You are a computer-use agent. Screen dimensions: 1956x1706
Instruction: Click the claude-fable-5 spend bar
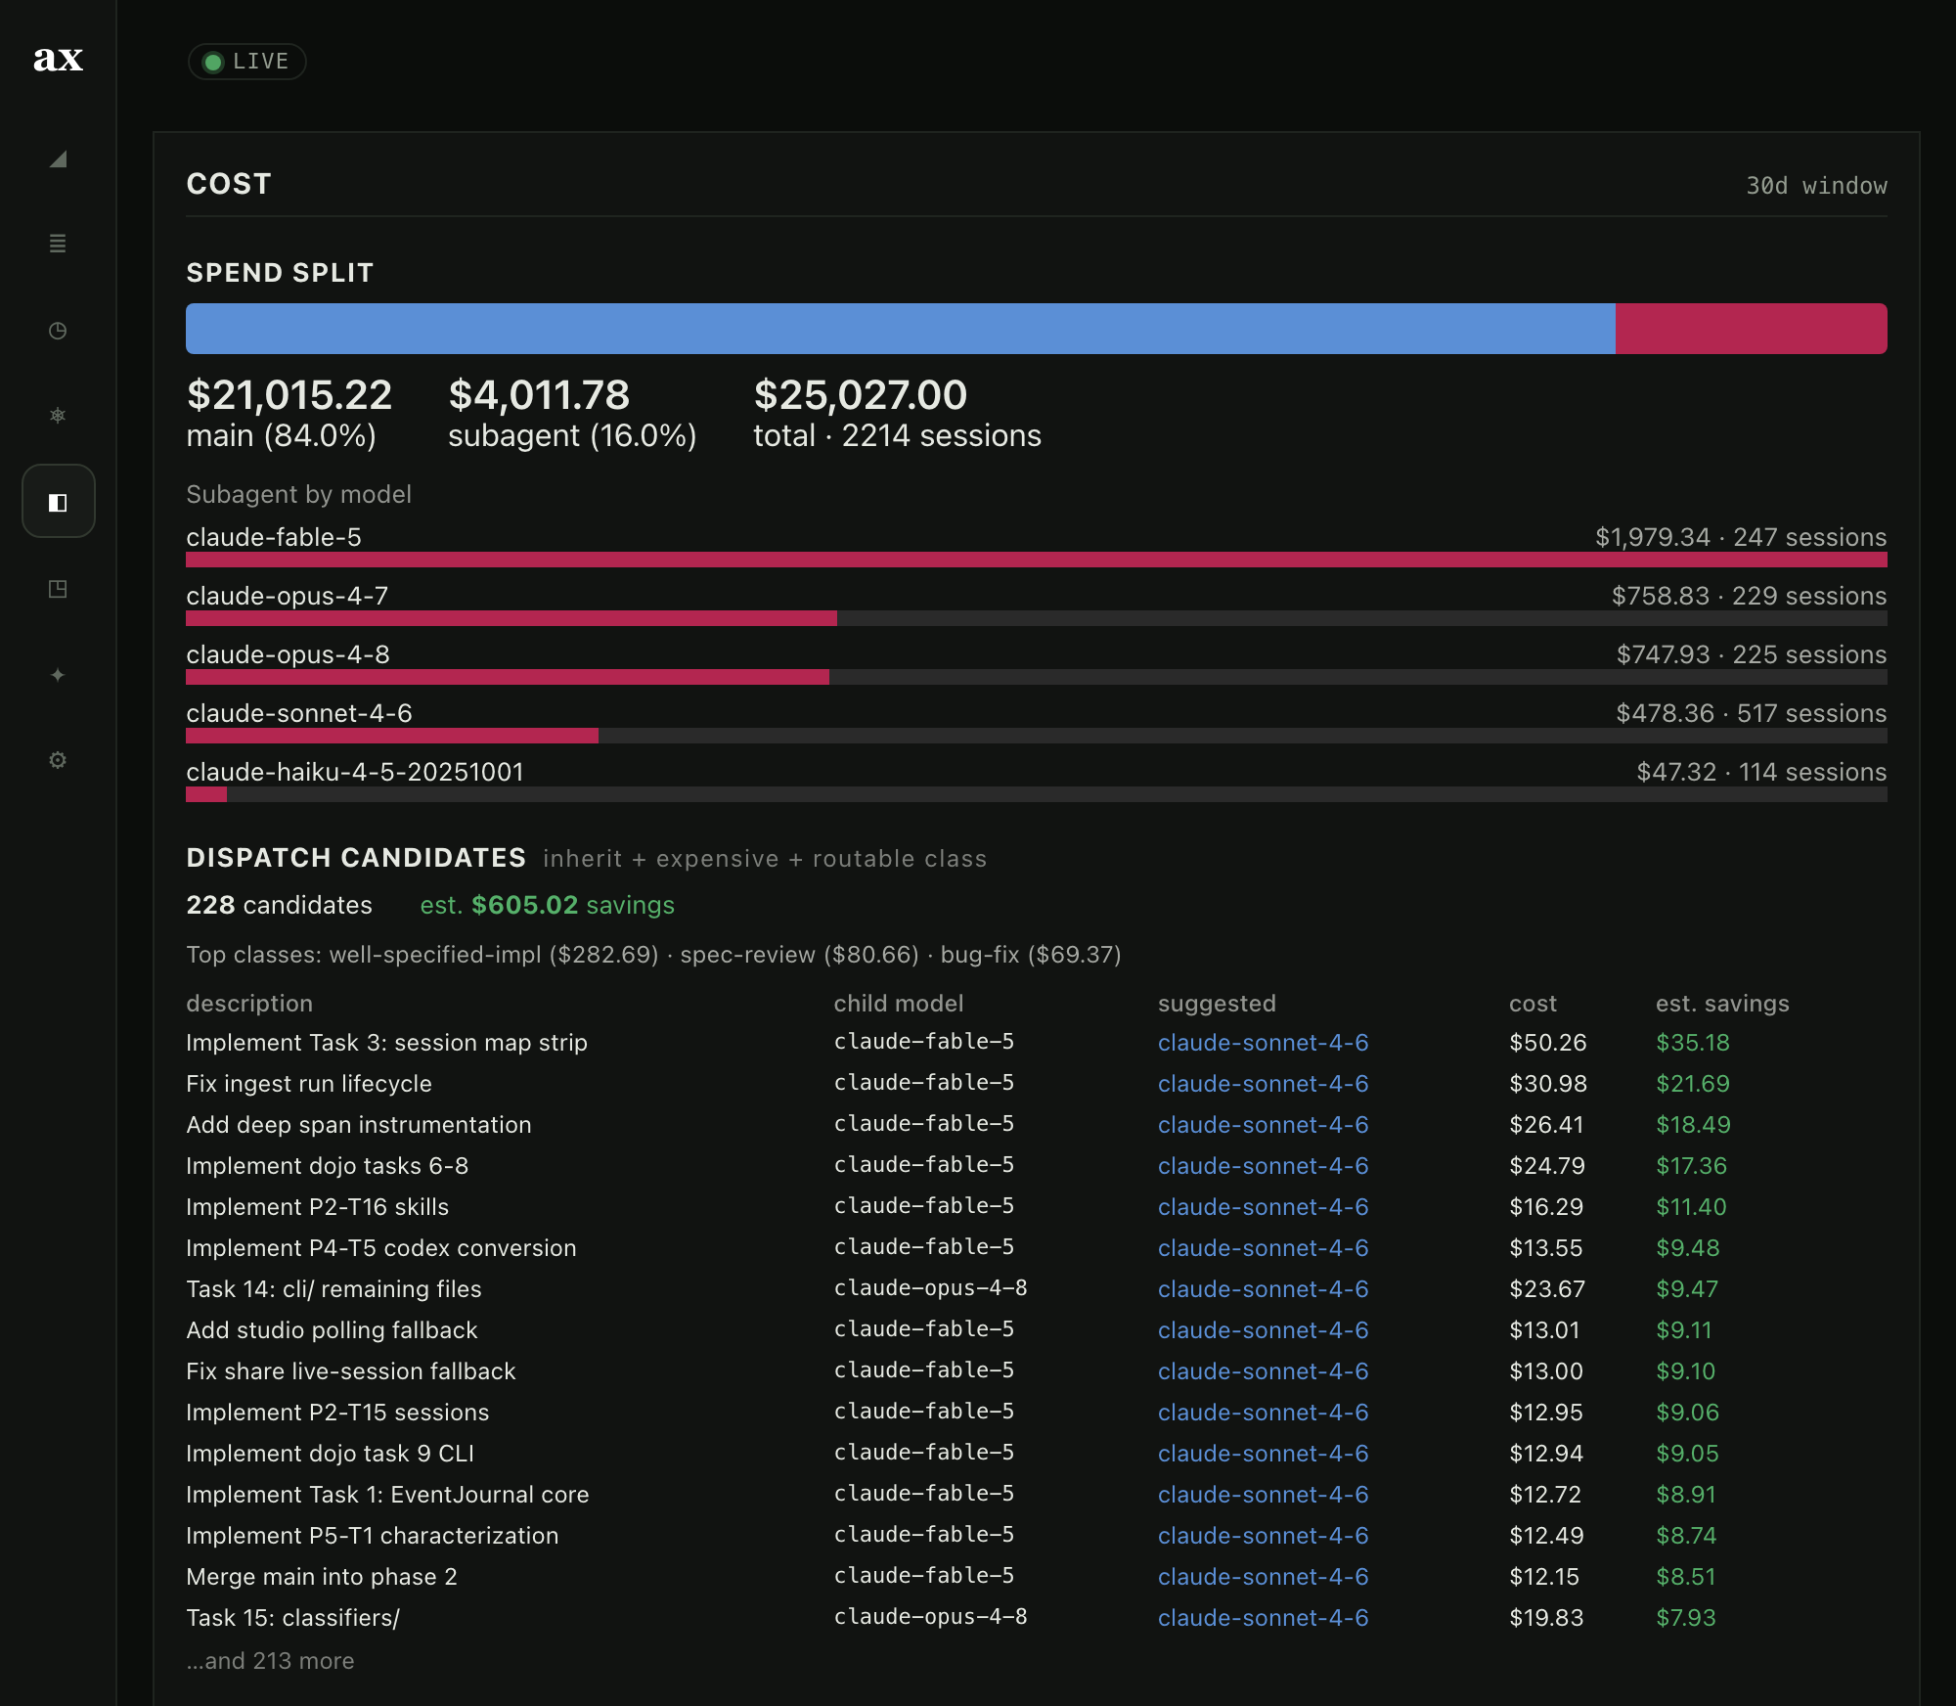coord(1037,560)
